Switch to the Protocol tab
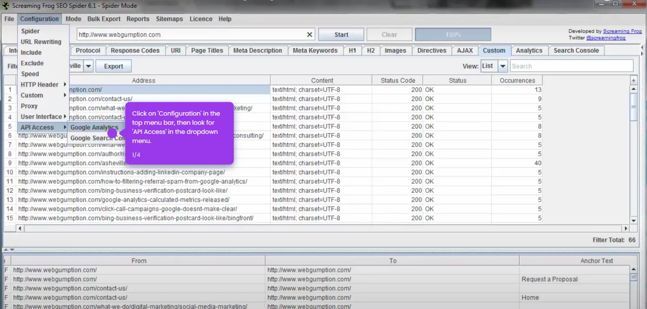647x309 pixels. pos(88,50)
